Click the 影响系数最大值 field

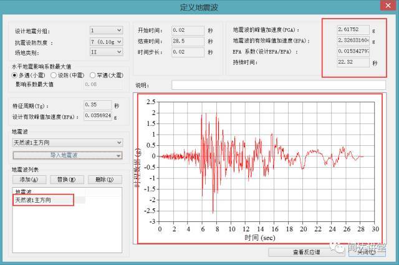[103, 85]
